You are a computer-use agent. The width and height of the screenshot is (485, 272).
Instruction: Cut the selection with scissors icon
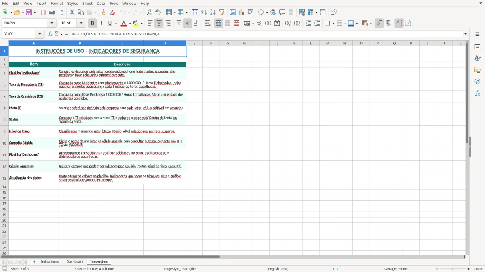[72, 12]
